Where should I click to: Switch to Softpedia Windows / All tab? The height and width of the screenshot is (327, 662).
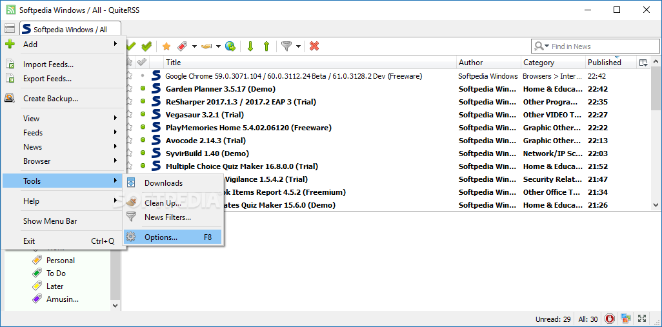pos(70,29)
